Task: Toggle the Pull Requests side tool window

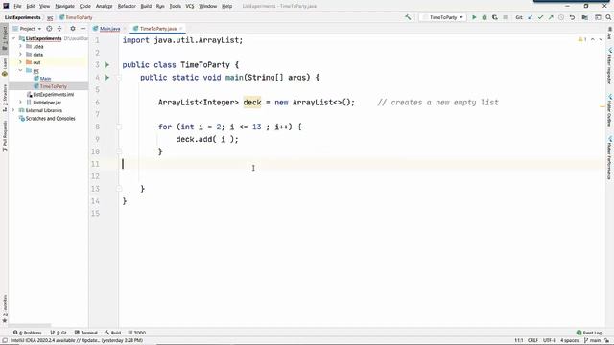Action: pyautogui.click(x=4, y=135)
